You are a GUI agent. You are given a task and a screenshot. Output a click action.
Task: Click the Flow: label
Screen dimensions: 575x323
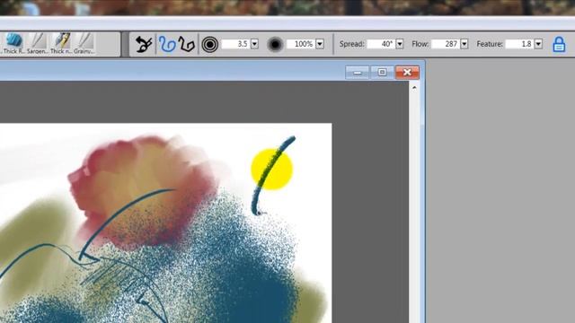pos(420,44)
